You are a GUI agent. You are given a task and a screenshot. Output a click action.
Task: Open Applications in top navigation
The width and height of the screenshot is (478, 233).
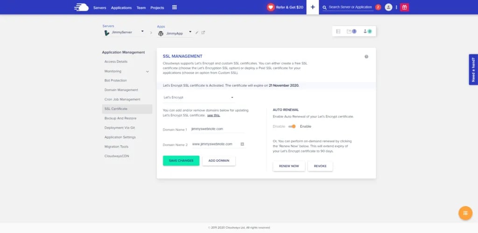click(x=121, y=7)
